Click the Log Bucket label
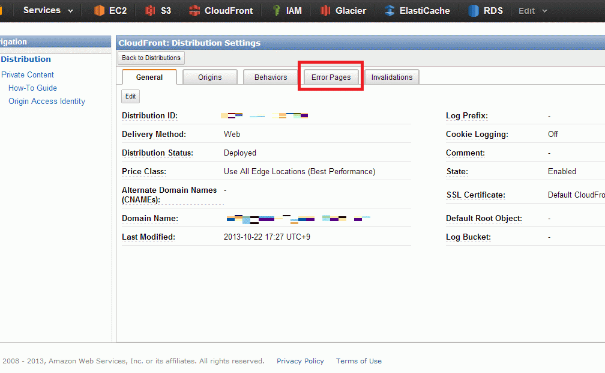Image resolution: width=605 pixels, height=373 pixels. 468,237
